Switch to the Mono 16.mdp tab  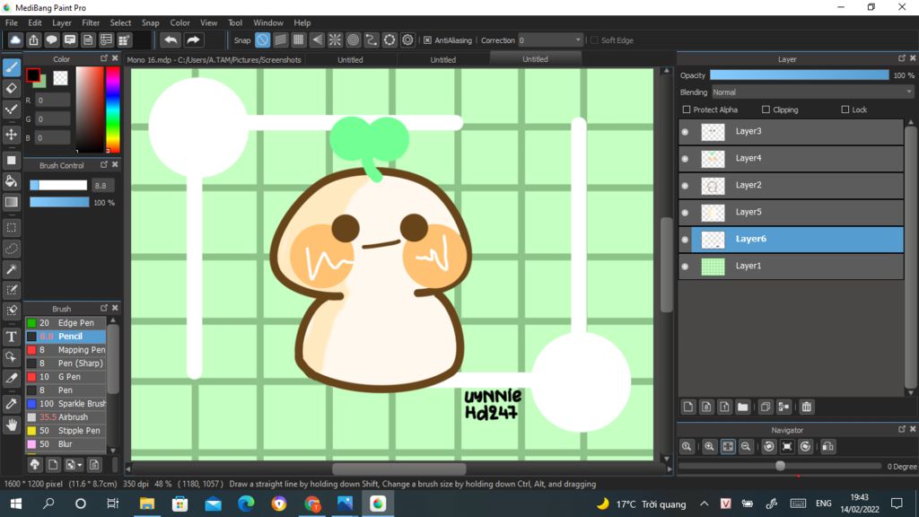pyautogui.click(x=214, y=60)
